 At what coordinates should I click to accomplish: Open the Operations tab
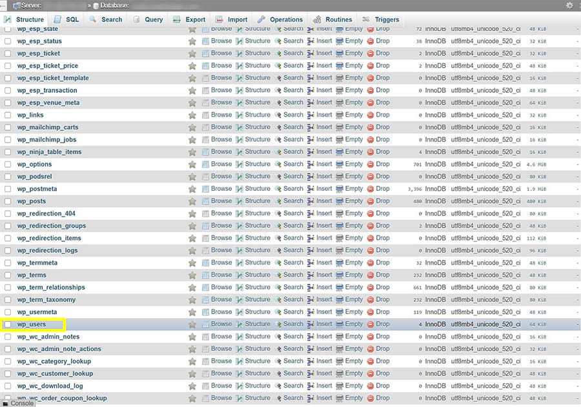281,19
